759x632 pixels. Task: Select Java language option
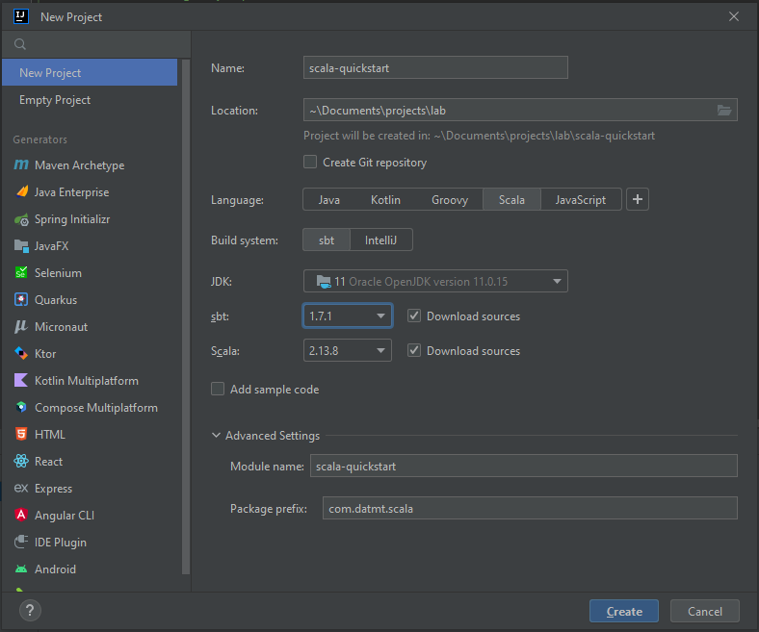(329, 200)
